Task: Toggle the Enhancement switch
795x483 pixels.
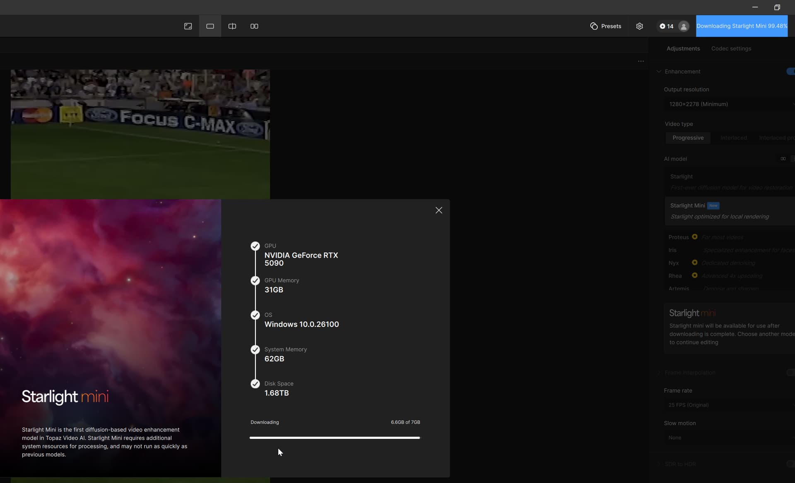Action: pyautogui.click(x=790, y=72)
